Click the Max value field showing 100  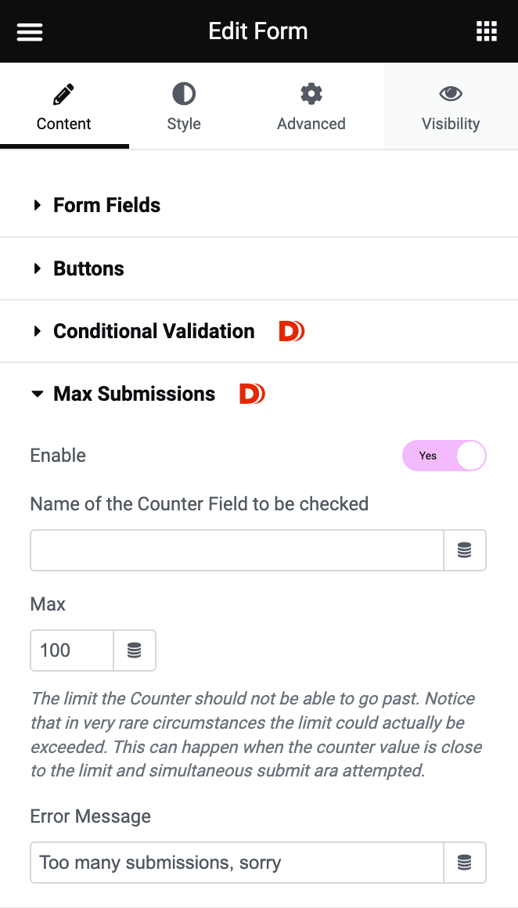(x=71, y=650)
